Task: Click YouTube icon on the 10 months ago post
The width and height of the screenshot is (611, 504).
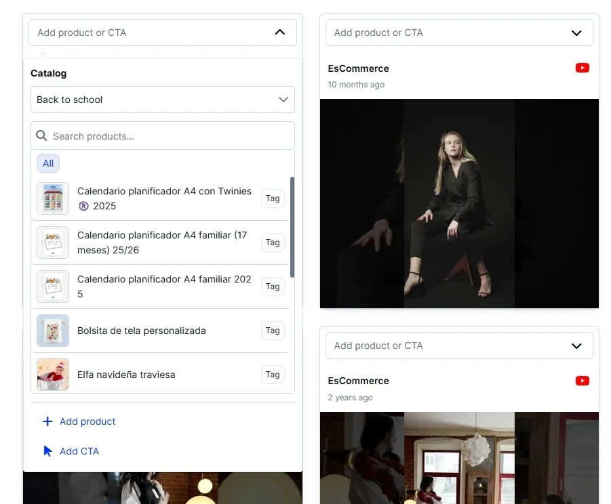Action: pyautogui.click(x=582, y=68)
